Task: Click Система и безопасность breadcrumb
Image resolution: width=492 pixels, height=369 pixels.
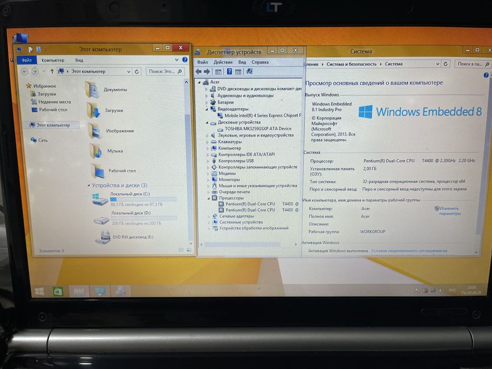Action: pos(351,64)
